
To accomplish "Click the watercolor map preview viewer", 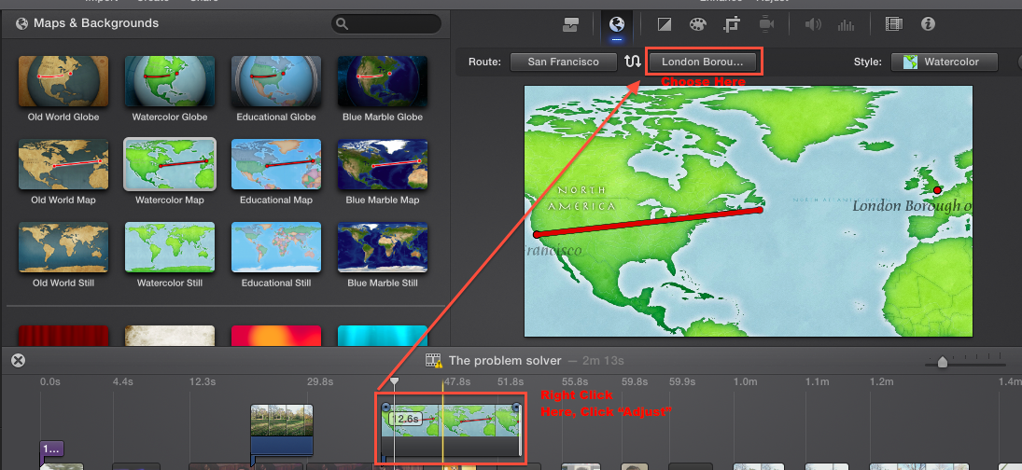I will point(749,211).
